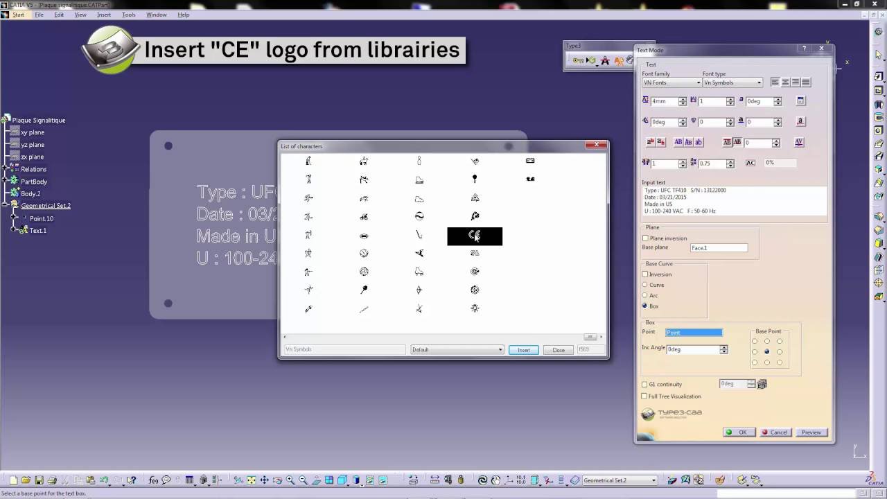Select Plaque Signalitique root tree node

click(39, 120)
